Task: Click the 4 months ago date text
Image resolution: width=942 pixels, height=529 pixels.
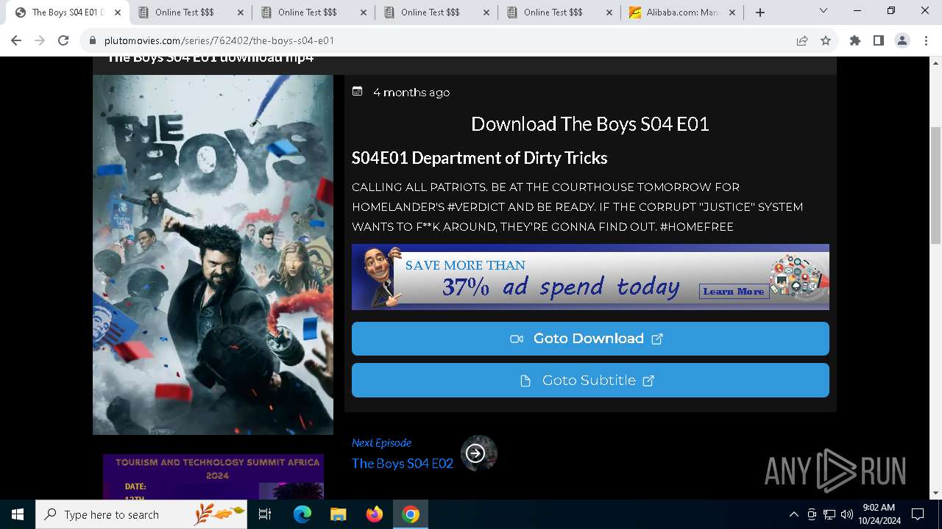Action: tap(411, 93)
